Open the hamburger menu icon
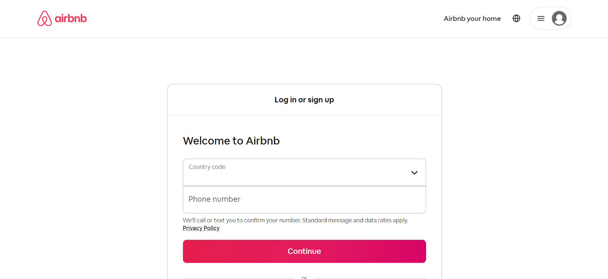This screenshot has width=608, height=279. 541,18
